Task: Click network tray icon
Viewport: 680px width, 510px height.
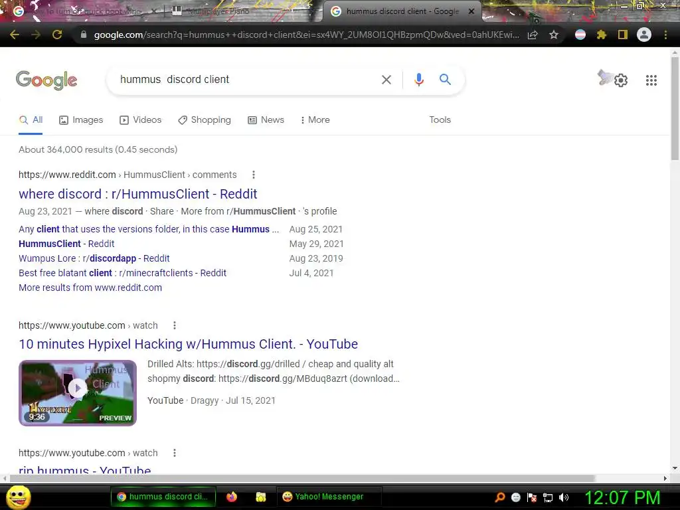Action: tap(548, 498)
